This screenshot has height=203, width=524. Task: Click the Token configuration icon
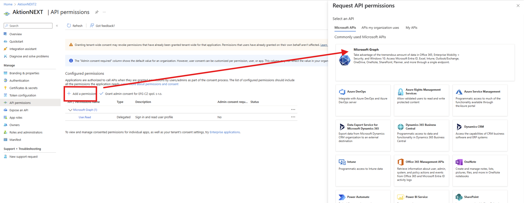pyautogui.click(x=5, y=95)
